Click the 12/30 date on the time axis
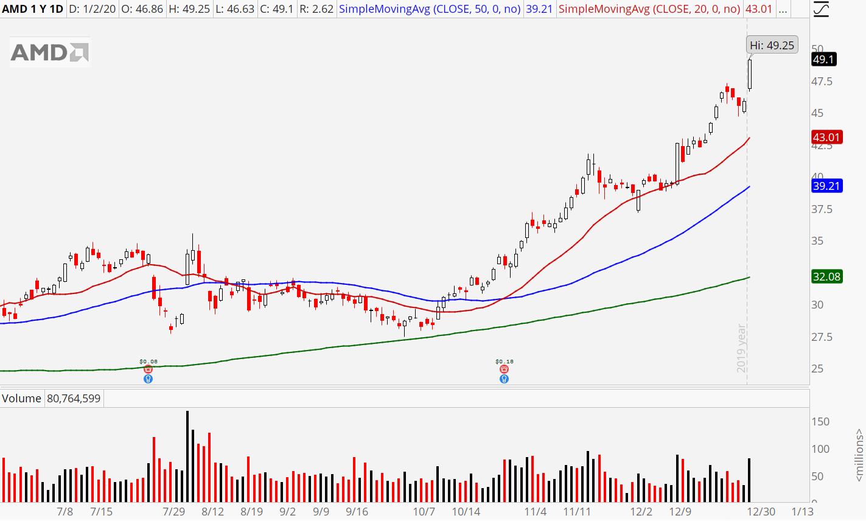Viewport: 866px width, 521px height. coord(761,511)
